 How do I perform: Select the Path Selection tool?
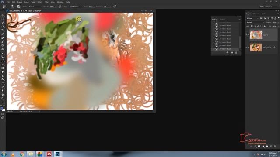click(x=3, y=91)
